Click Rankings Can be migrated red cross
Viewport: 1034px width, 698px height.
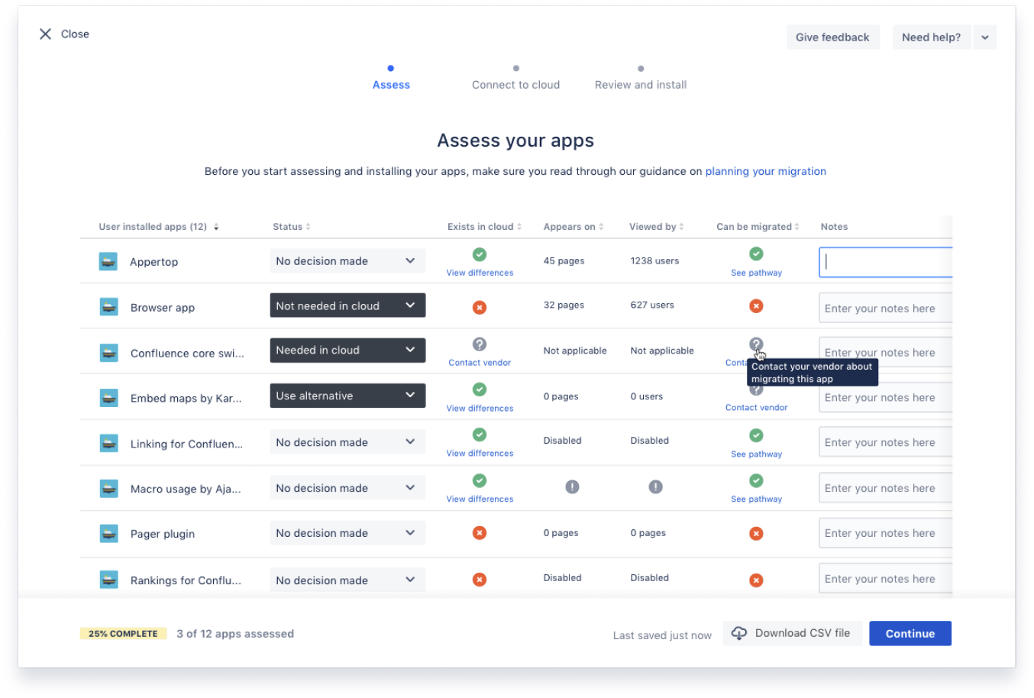coord(756,580)
